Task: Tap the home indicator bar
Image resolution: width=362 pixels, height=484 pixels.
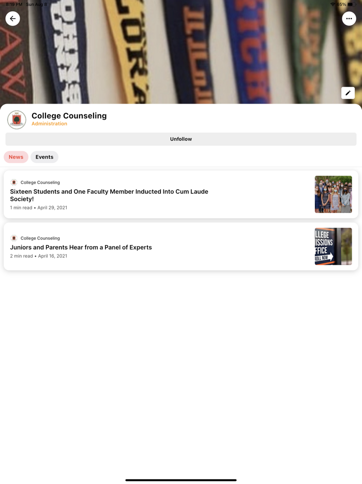Action: [x=181, y=480]
